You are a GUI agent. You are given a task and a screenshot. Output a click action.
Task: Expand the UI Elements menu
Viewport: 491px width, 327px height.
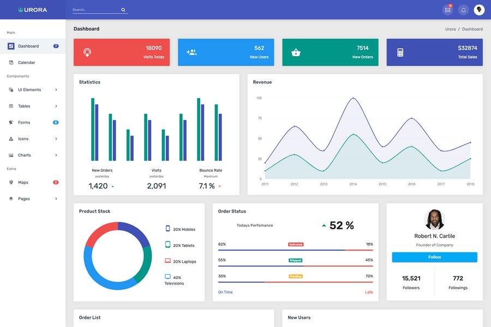pos(31,88)
